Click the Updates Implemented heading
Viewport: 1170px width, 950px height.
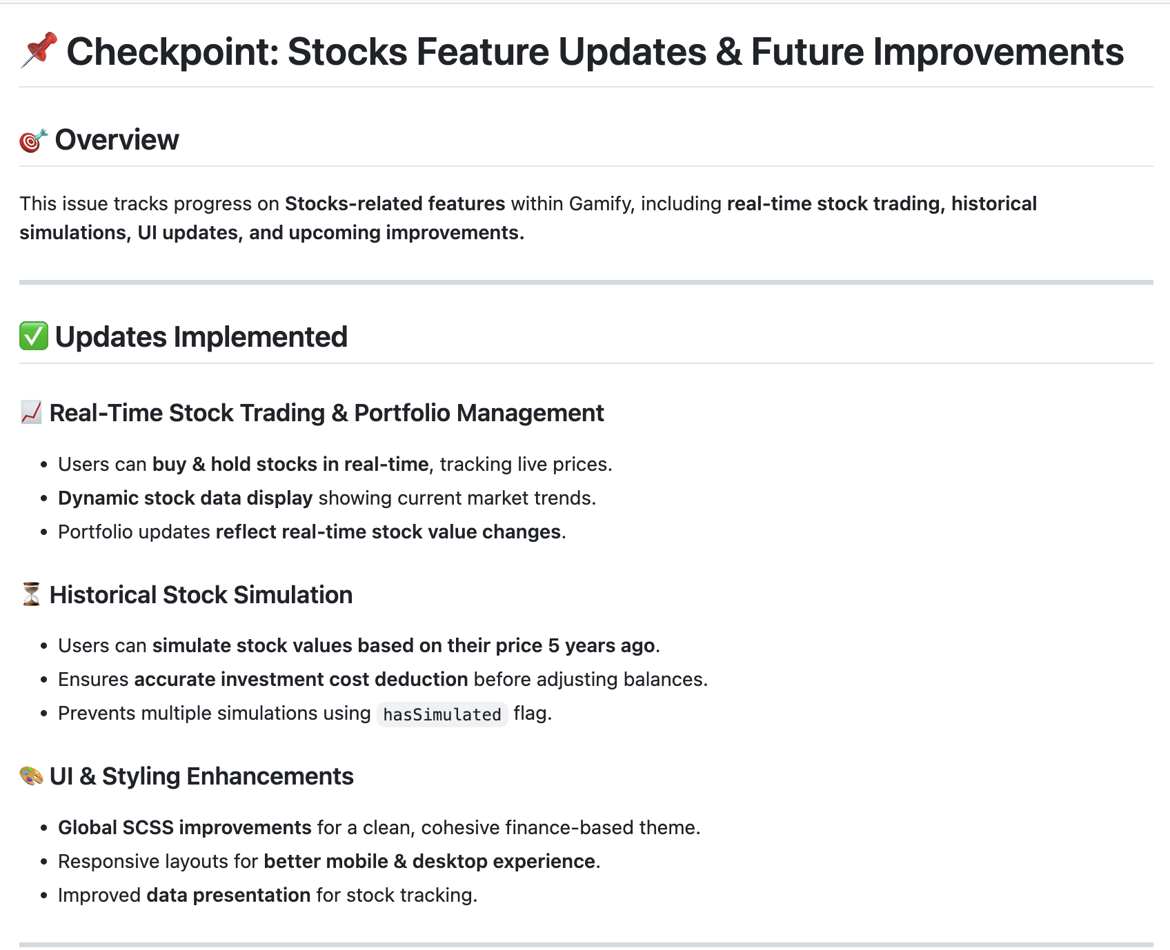[x=201, y=337]
